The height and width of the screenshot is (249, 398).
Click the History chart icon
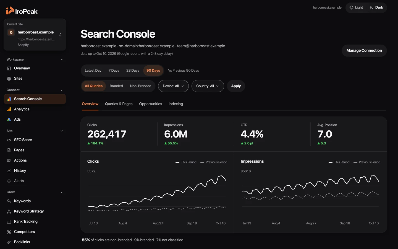click(x=9, y=171)
